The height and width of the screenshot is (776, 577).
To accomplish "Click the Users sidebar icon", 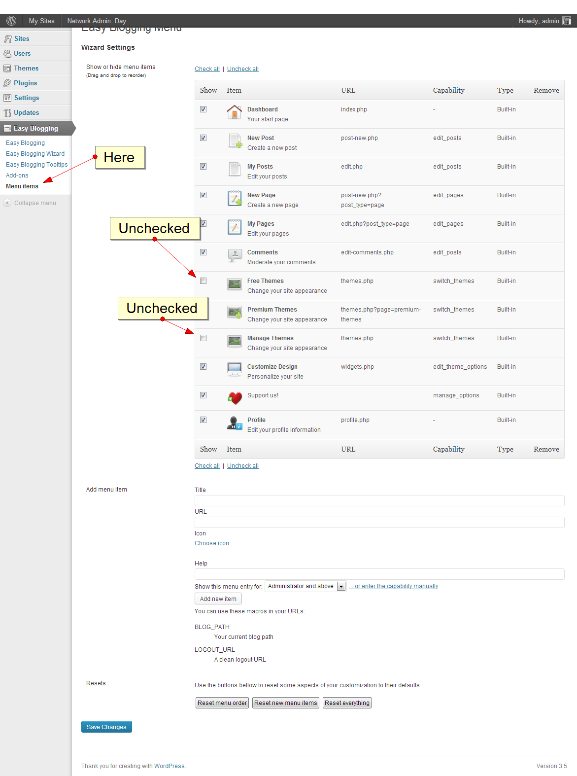I will [x=7, y=54].
